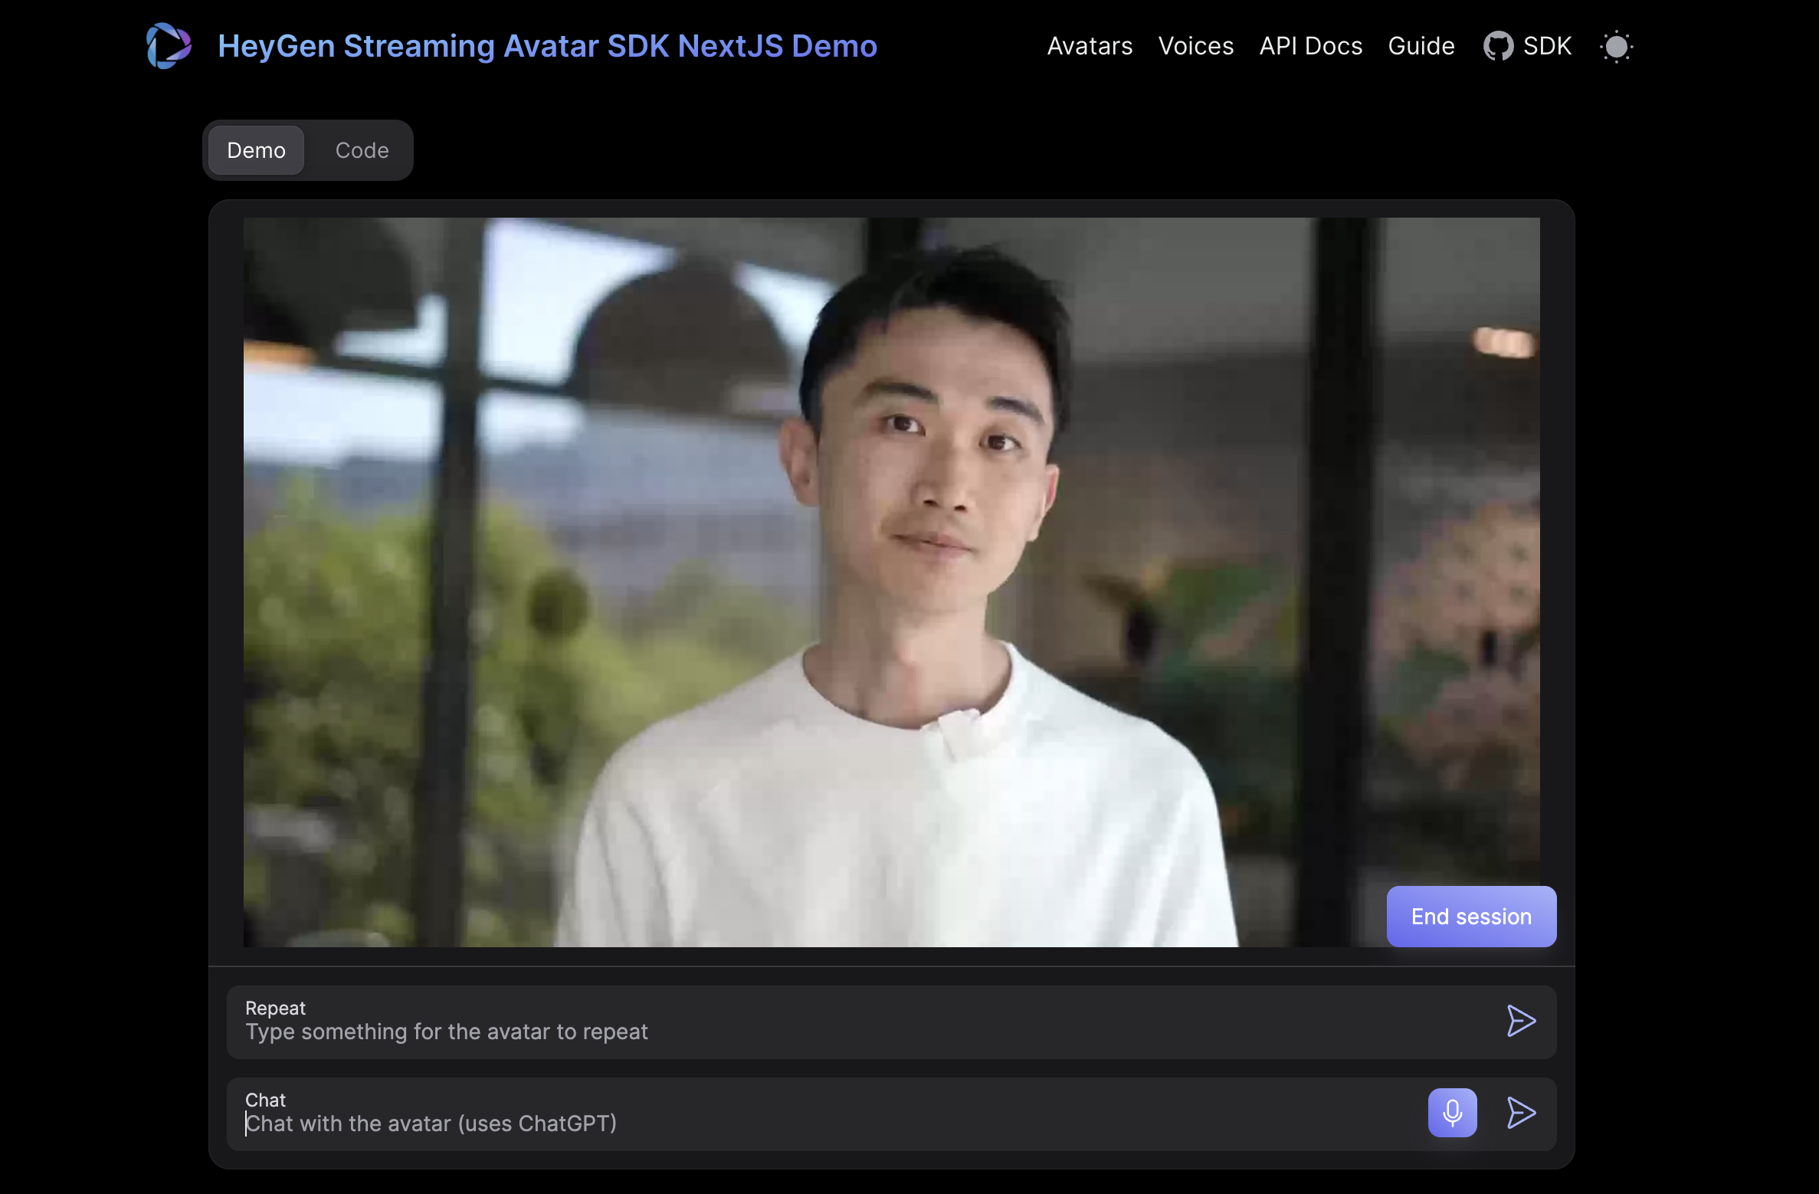Click the HeyGen Streaming Avatar SDK title
The width and height of the screenshot is (1819, 1194).
coord(547,46)
